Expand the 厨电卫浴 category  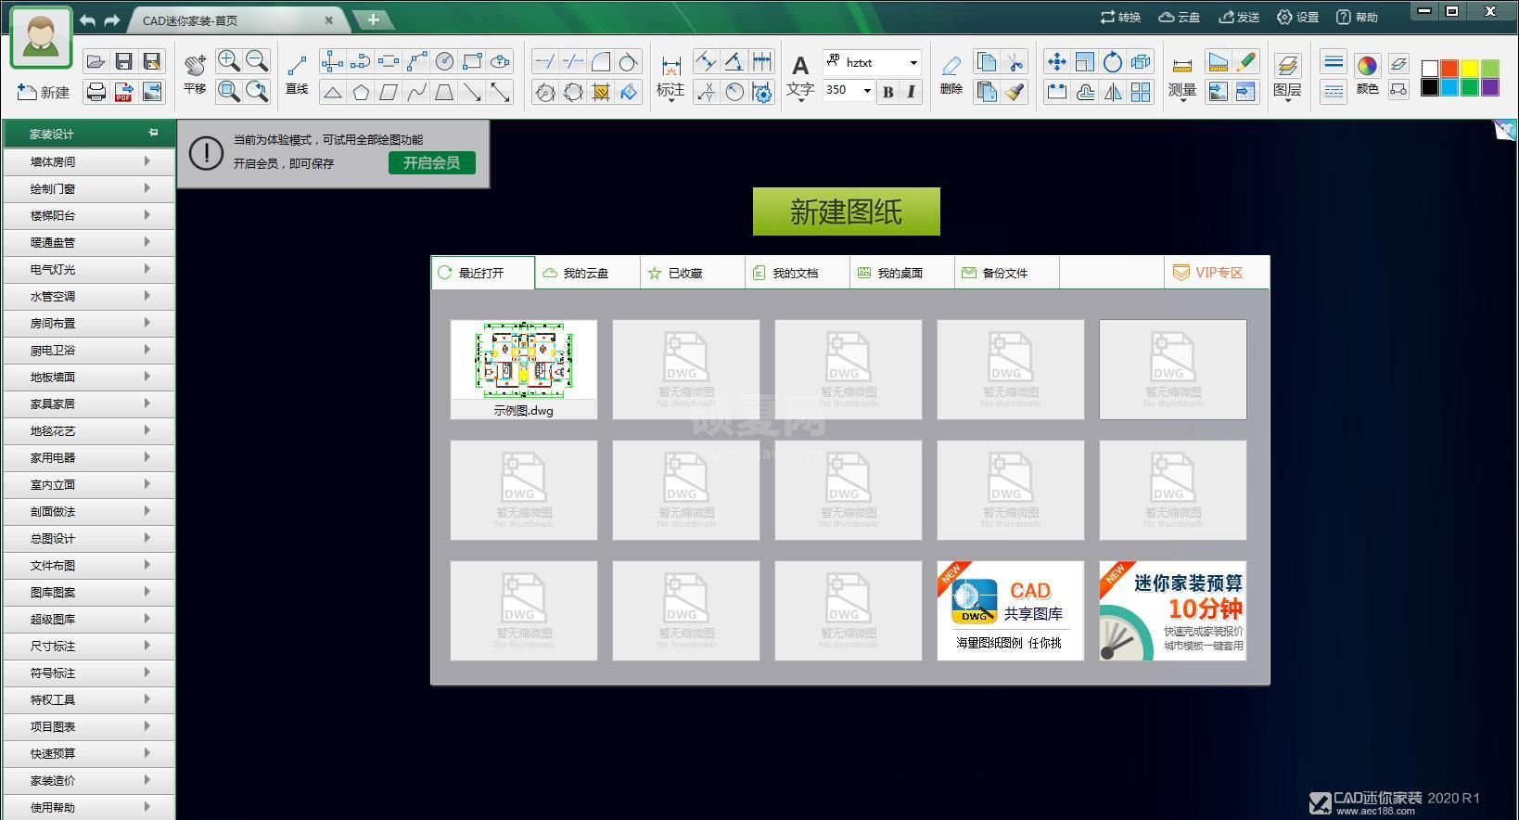pos(88,350)
